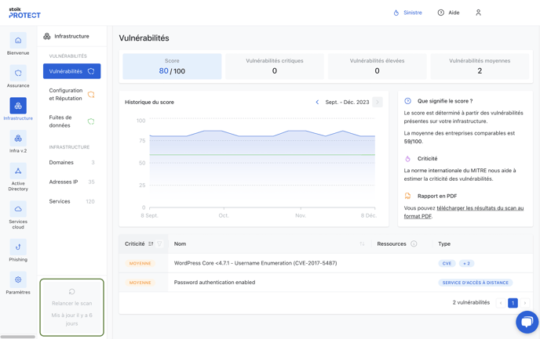Click the SERVICE D'ACCÈS À DISTANCE tag
The height and width of the screenshot is (339, 540).
pos(476,283)
